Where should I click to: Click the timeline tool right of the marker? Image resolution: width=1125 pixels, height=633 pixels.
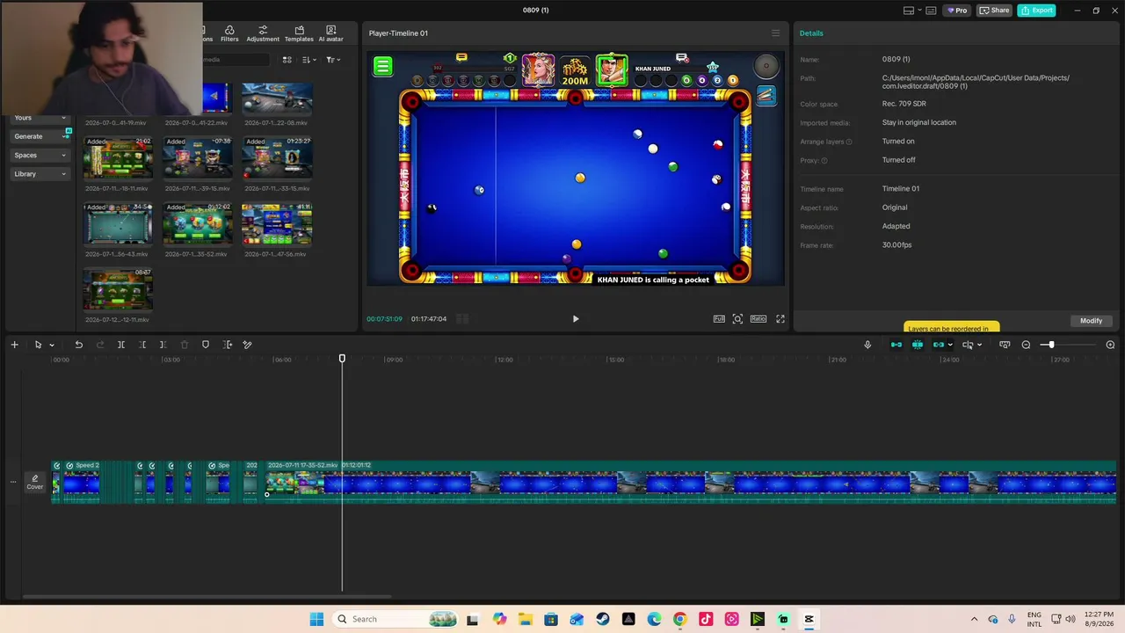(228, 345)
